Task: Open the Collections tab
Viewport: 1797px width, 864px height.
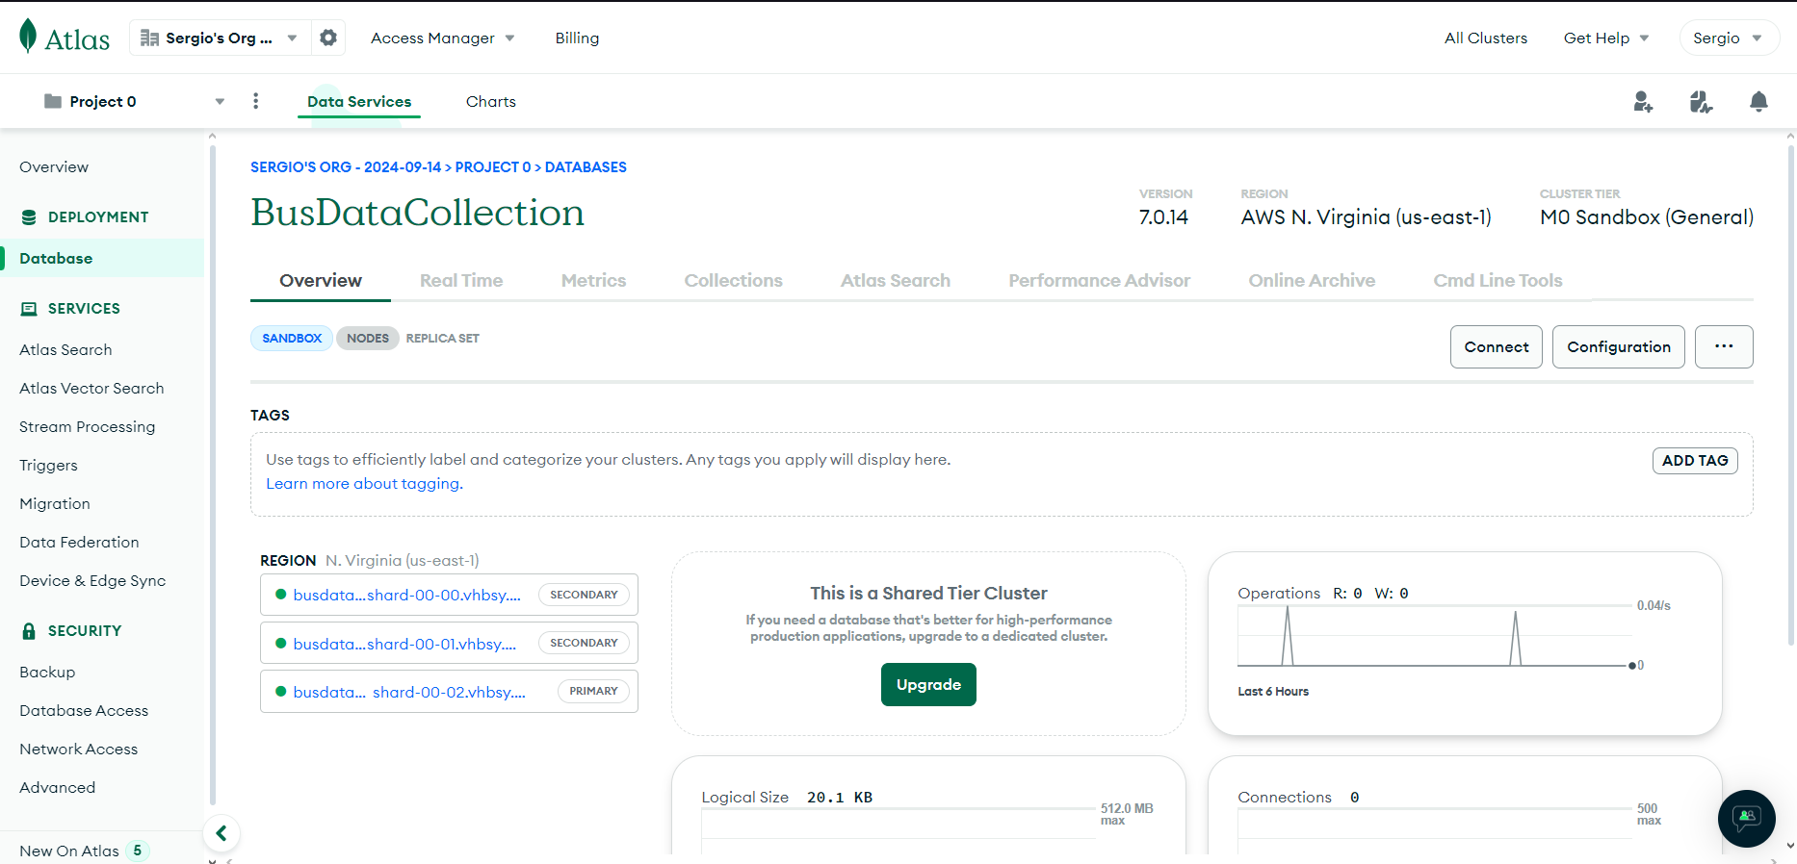Action: (x=734, y=280)
